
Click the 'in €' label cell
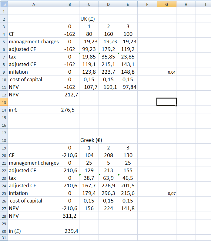point(34,110)
